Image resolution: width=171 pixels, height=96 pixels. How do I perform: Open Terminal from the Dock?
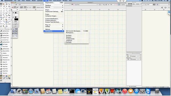(72, 91)
